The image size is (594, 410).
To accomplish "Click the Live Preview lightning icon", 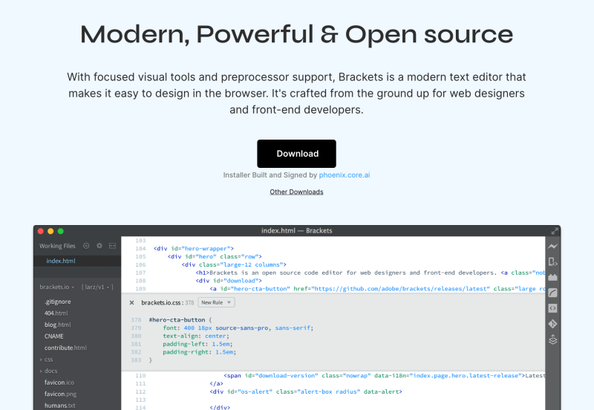I will tap(552, 247).
